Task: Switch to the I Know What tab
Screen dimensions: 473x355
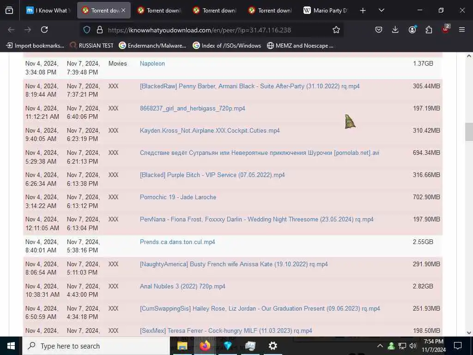Action: pyautogui.click(x=48, y=11)
